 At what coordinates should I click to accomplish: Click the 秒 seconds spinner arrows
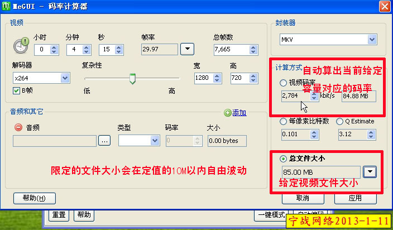tap(119, 50)
